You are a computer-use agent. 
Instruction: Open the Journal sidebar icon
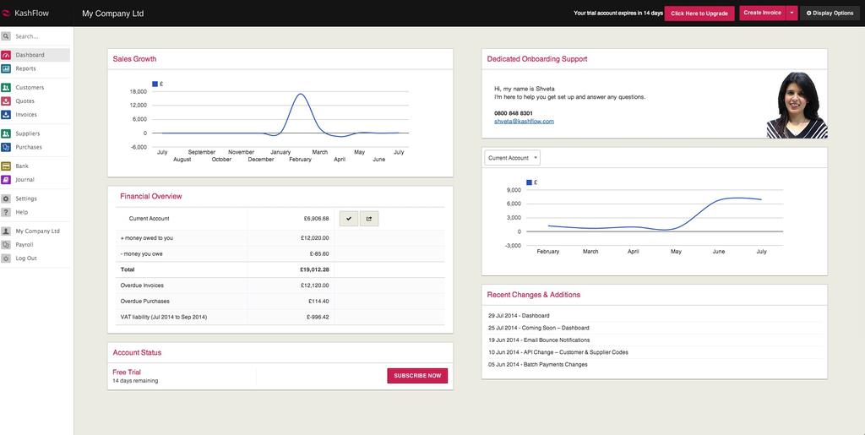click(x=6, y=180)
